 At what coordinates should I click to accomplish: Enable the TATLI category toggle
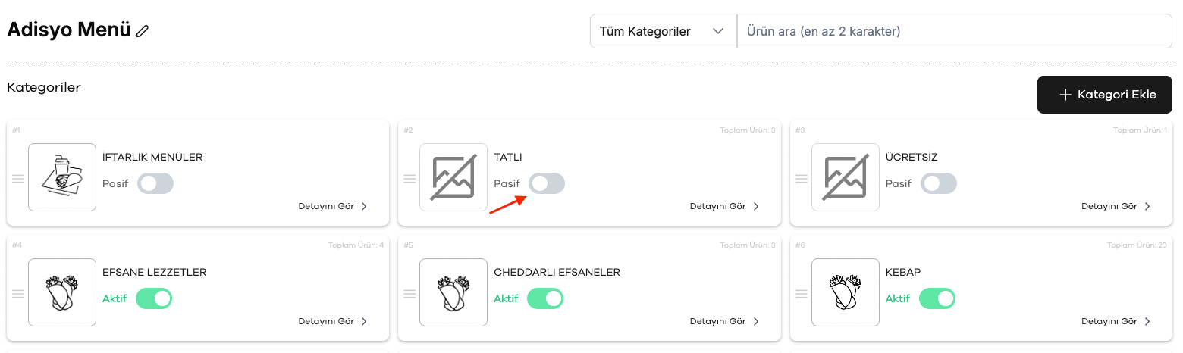[x=547, y=183]
